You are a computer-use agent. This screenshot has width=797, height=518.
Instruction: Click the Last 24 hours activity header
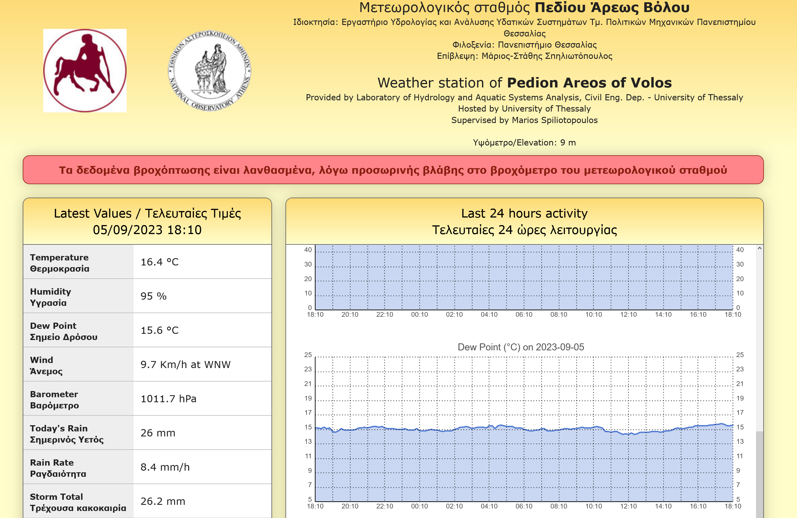click(x=524, y=221)
